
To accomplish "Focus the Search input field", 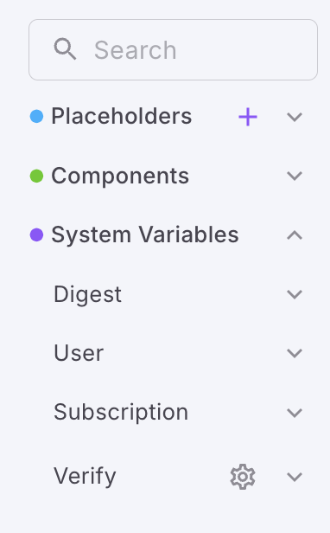I will (x=173, y=49).
